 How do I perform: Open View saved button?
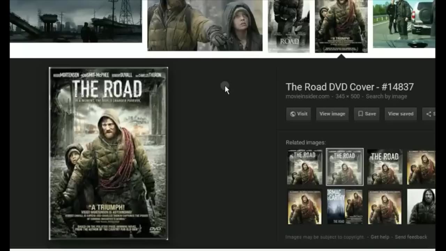point(401,114)
